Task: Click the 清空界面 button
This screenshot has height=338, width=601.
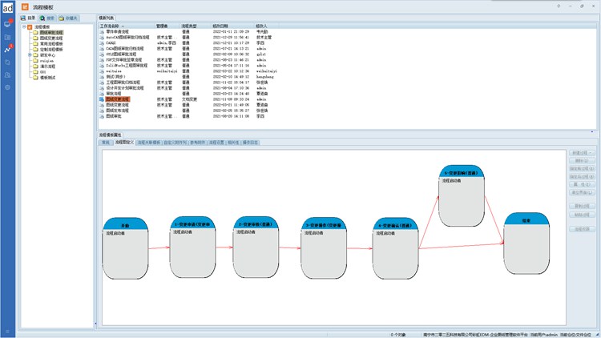Action: click(x=583, y=192)
